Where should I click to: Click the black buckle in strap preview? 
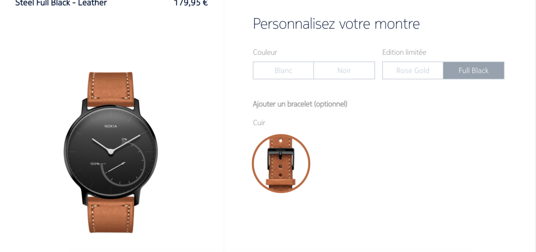pyautogui.click(x=280, y=153)
